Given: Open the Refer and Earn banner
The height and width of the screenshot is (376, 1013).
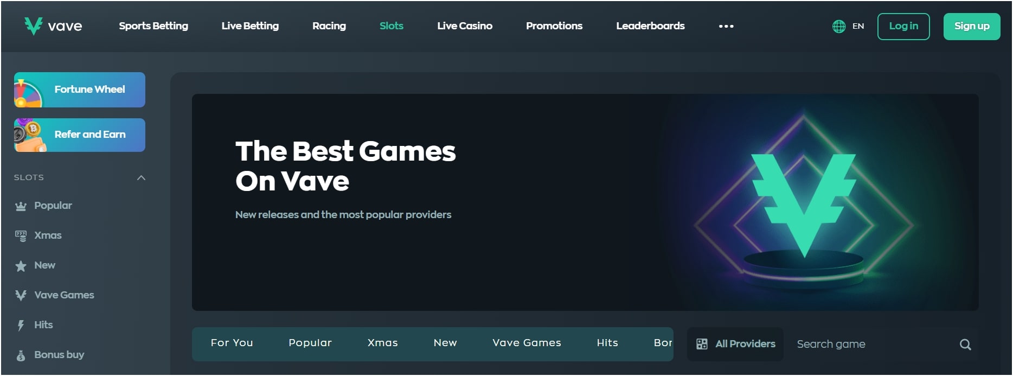Looking at the screenshot, I should click(x=80, y=135).
